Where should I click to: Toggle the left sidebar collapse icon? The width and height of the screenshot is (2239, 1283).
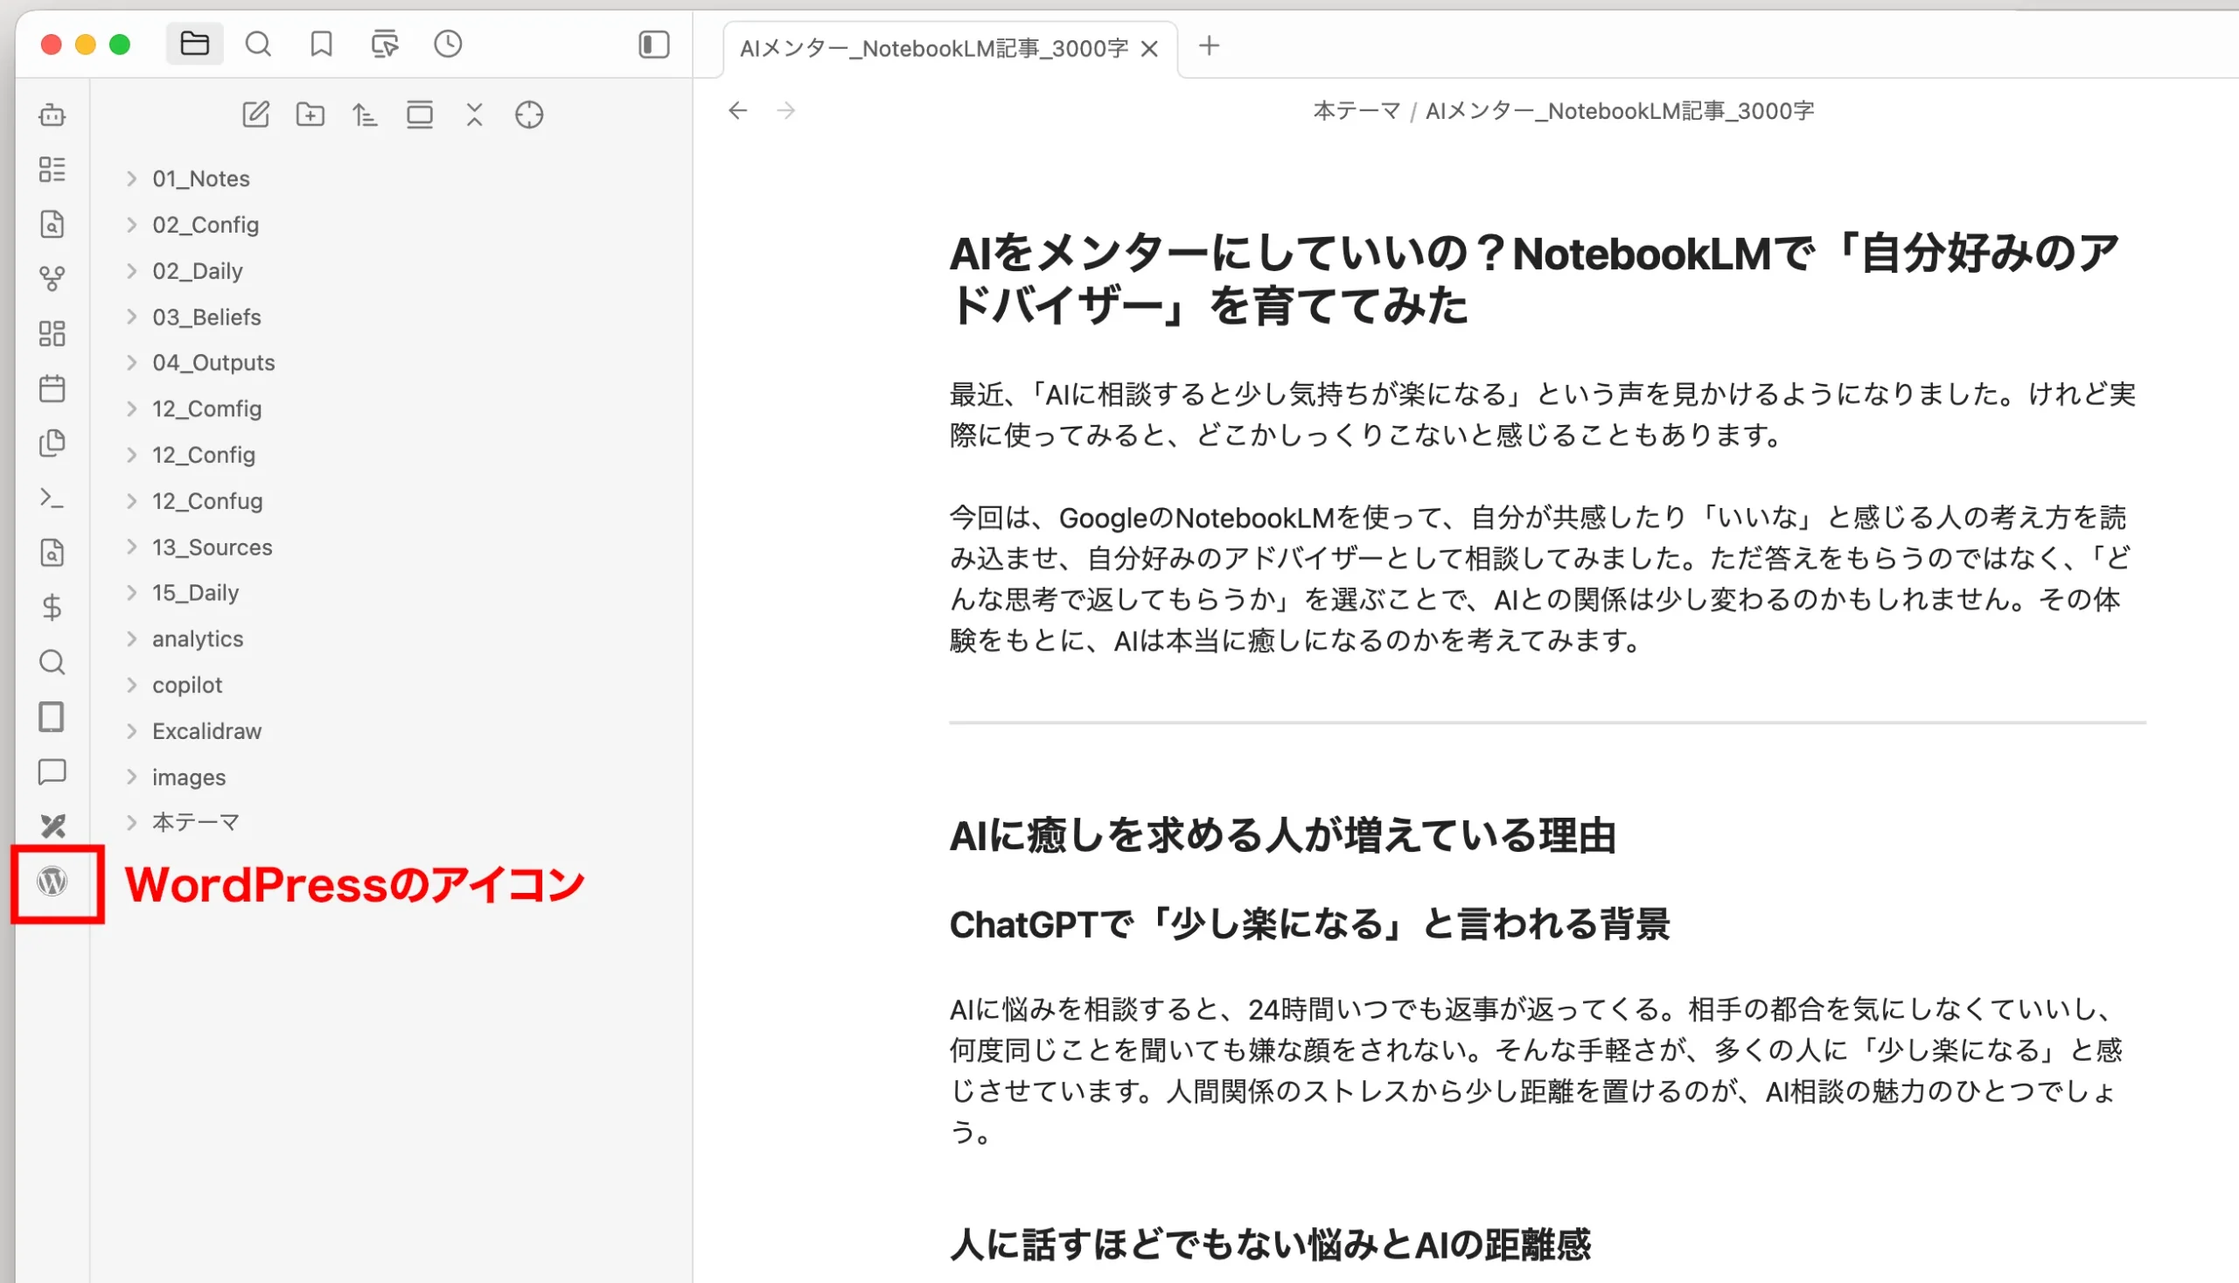coord(654,45)
